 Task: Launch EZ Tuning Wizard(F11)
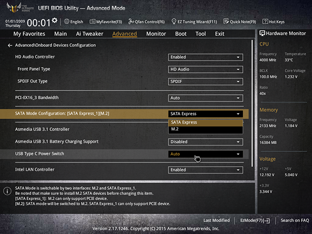point(194,22)
